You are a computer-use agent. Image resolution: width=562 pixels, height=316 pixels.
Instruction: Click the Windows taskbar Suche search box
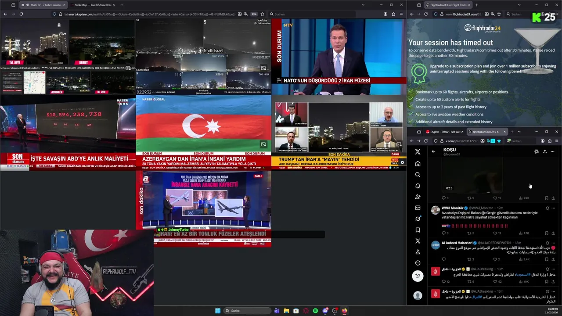click(248, 311)
